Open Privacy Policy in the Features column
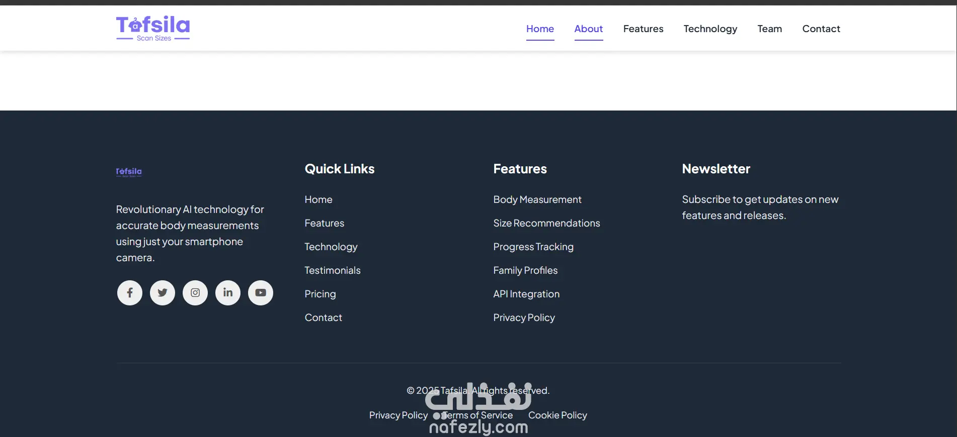Viewport: 957px width, 437px height. point(524,317)
